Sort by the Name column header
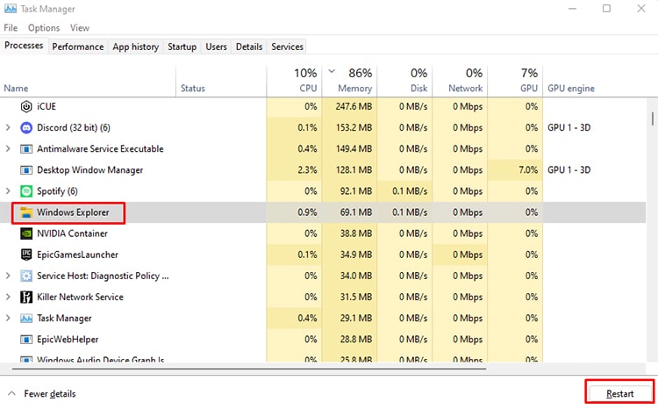Viewport: 658px width, 409px height. click(16, 88)
